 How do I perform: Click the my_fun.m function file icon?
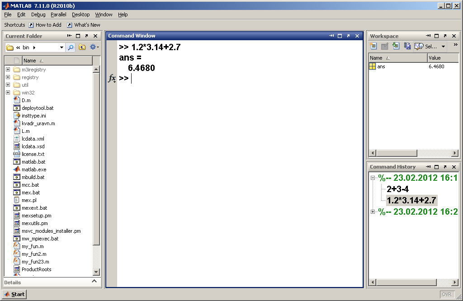(17, 246)
